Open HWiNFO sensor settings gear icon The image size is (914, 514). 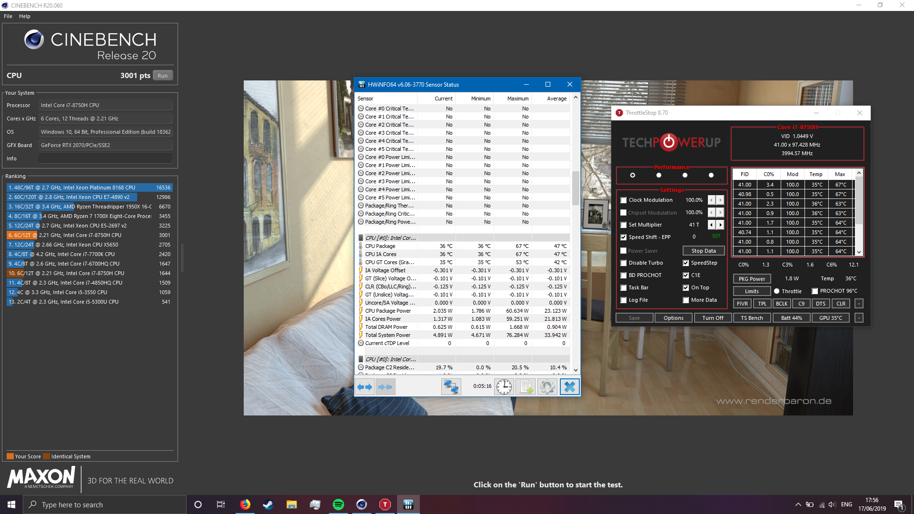[547, 387]
